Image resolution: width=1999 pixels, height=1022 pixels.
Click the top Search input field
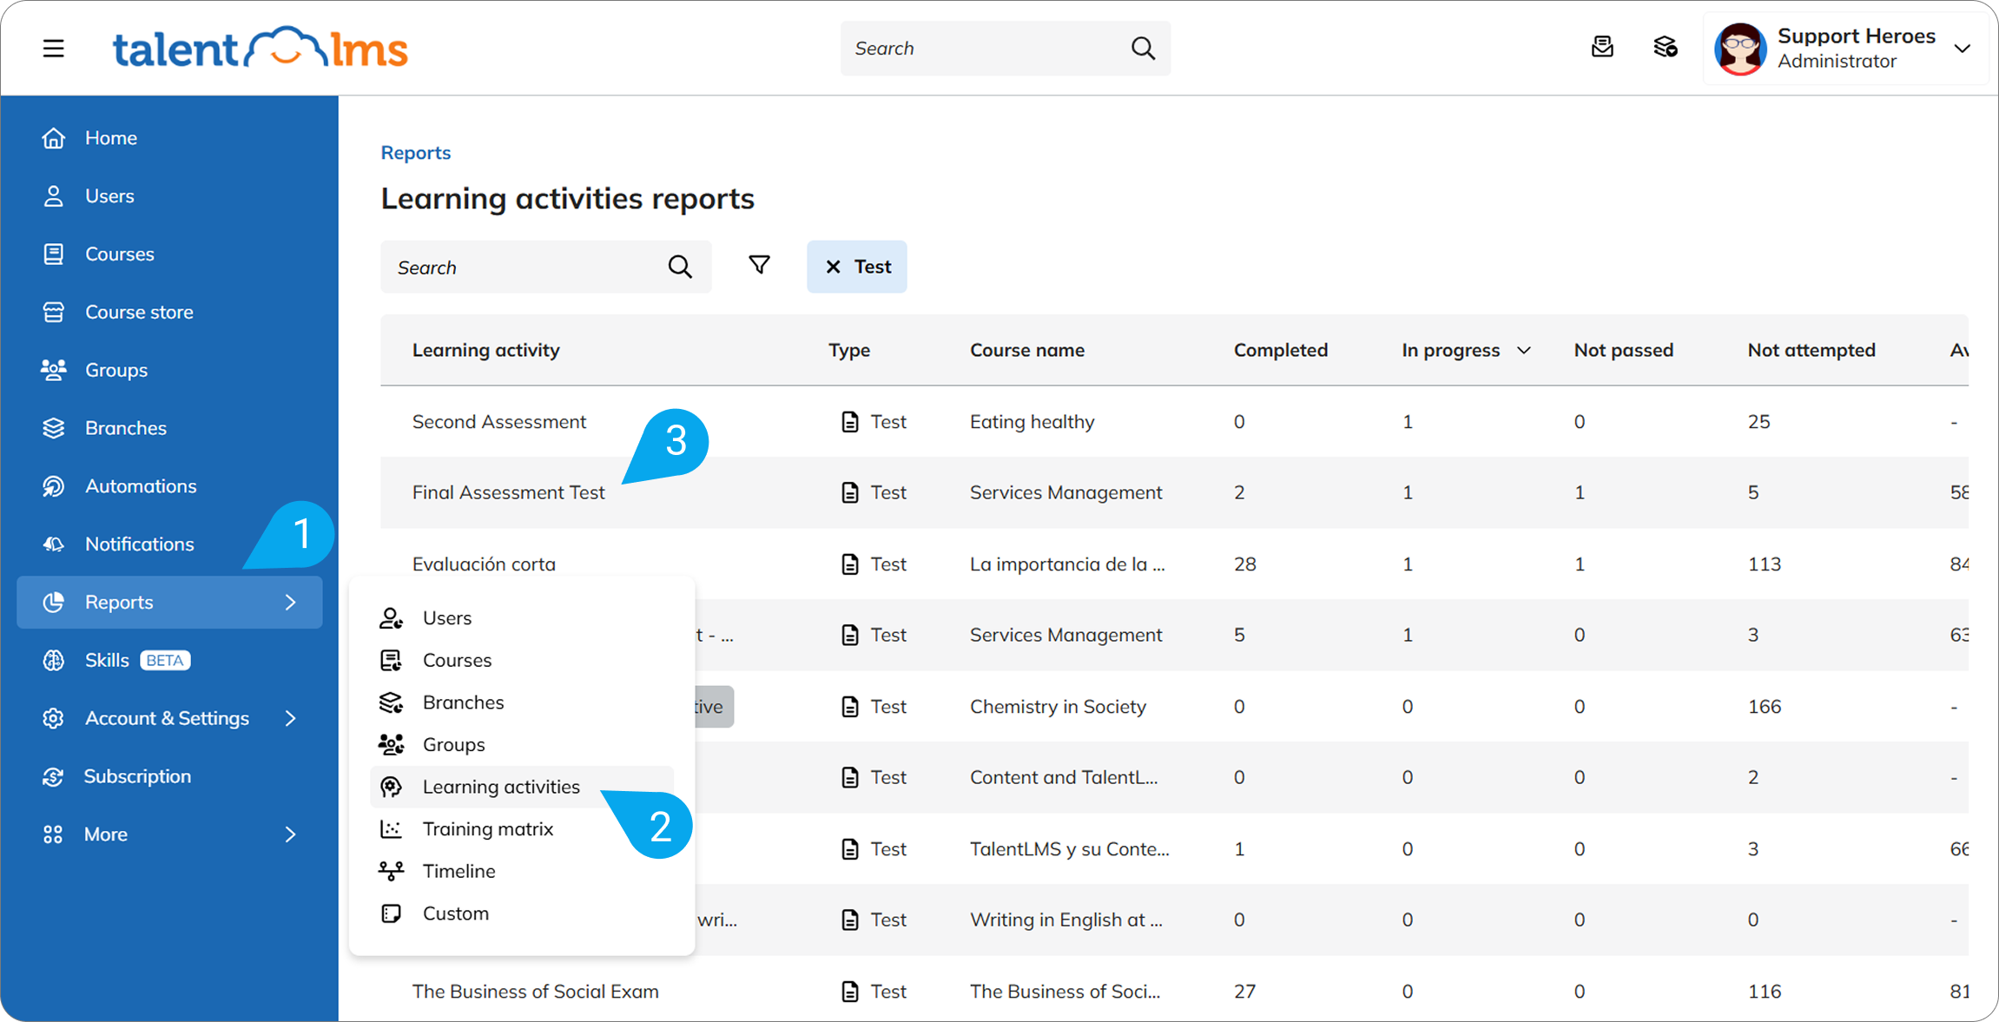click(x=1005, y=48)
